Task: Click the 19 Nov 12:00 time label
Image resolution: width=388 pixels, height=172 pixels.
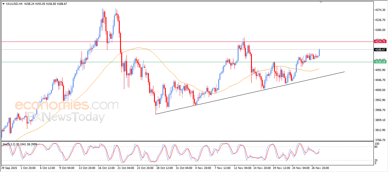Action: 281,168
